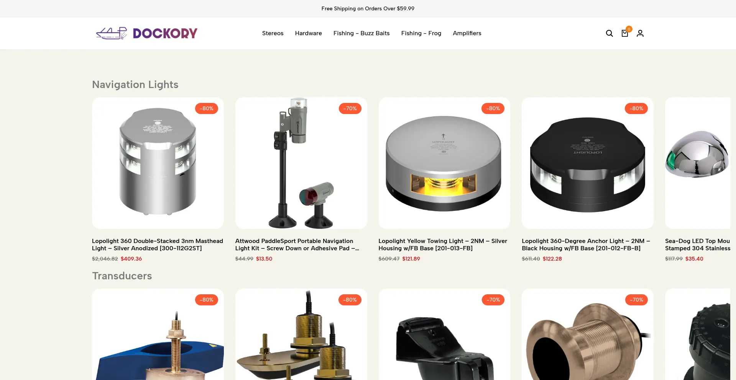Click the -80% badge on Yellow Towing Light
Viewport: 736px width, 380px height.
coord(493,108)
